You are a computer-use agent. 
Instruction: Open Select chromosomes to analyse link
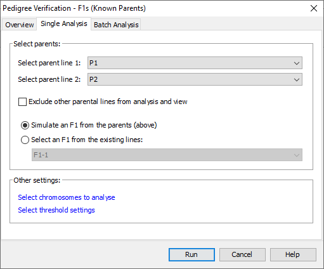pyautogui.click(x=67, y=197)
